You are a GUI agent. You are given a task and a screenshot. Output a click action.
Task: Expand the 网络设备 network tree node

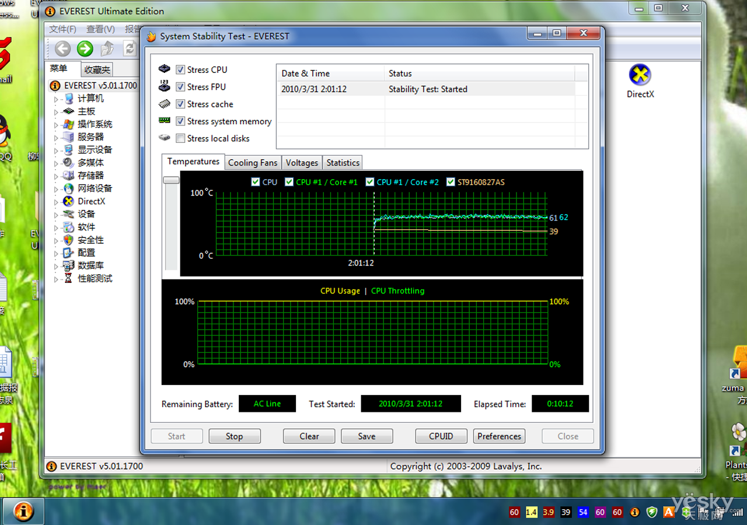tap(57, 189)
